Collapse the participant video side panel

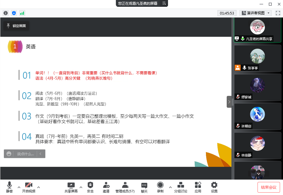(x=229, y=102)
